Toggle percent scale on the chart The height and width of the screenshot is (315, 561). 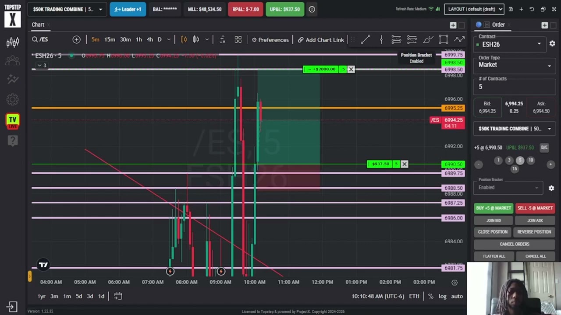click(x=431, y=296)
